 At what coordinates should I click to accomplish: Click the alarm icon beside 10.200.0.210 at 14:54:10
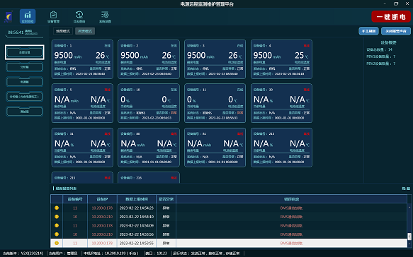coord(57,217)
